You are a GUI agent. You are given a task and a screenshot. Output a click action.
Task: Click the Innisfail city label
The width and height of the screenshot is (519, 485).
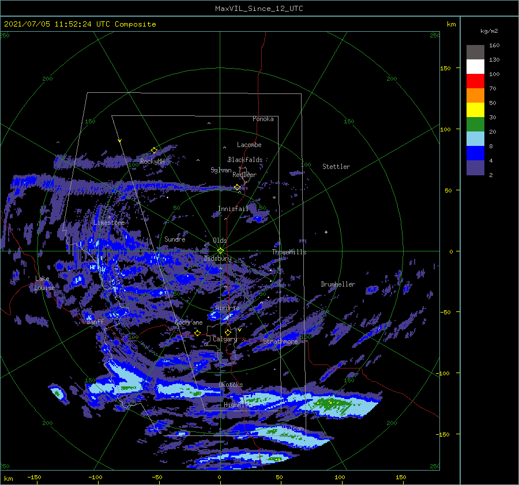(x=234, y=209)
